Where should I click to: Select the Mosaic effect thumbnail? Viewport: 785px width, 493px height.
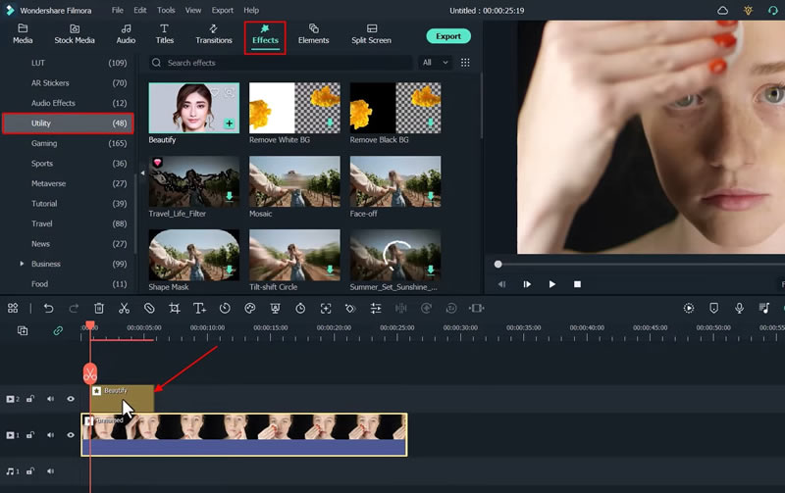pos(294,181)
